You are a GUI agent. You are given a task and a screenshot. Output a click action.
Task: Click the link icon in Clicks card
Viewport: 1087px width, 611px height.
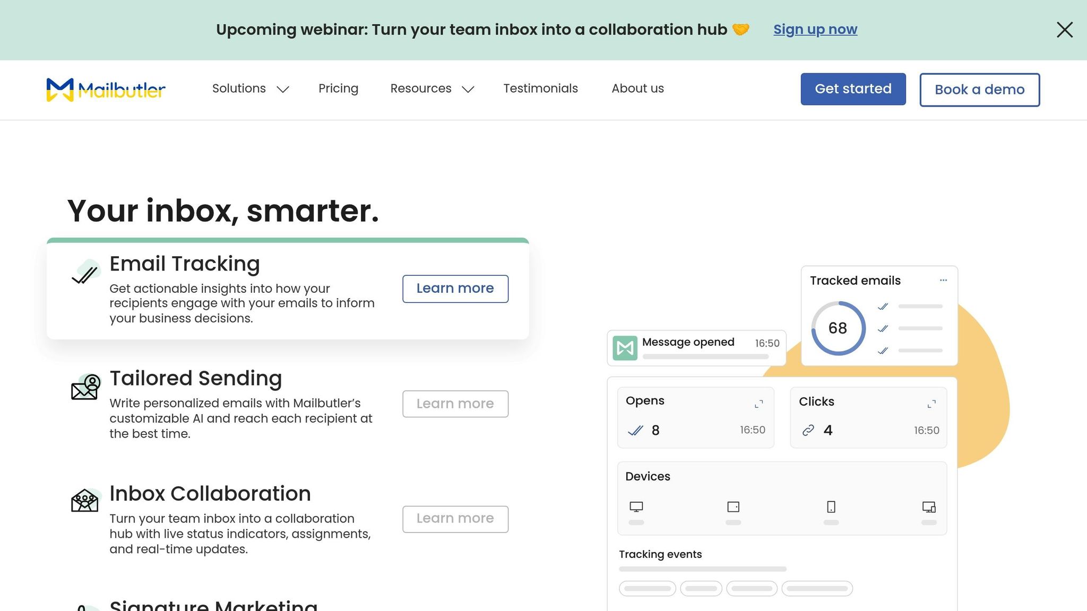click(808, 430)
